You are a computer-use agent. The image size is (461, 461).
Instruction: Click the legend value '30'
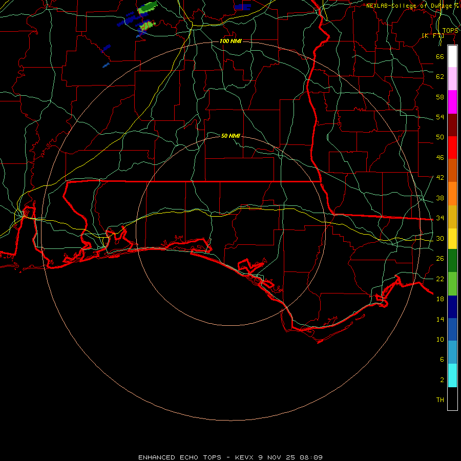440,238
